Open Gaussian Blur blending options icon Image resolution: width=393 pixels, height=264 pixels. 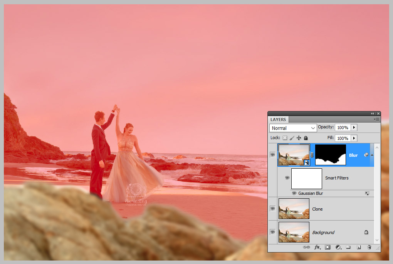(x=367, y=193)
